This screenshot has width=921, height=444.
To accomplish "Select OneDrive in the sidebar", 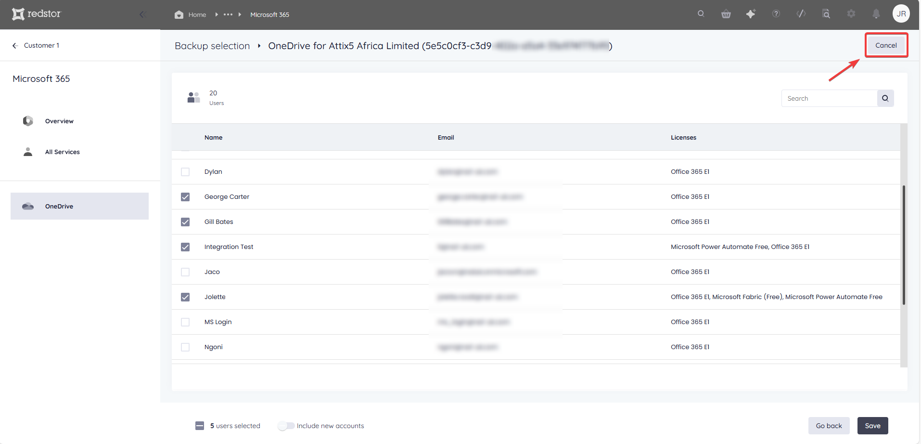I will [x=79, y=206].
